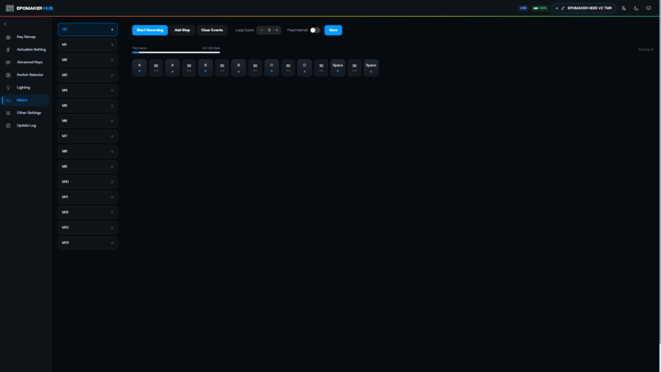Click Clear Events button
This screenshot has height=372, width=661.
pos(212,30)
